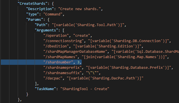Click the opening bracket after "Arguments"
This screenshot has height=103, width=179.
coord(63,30)
